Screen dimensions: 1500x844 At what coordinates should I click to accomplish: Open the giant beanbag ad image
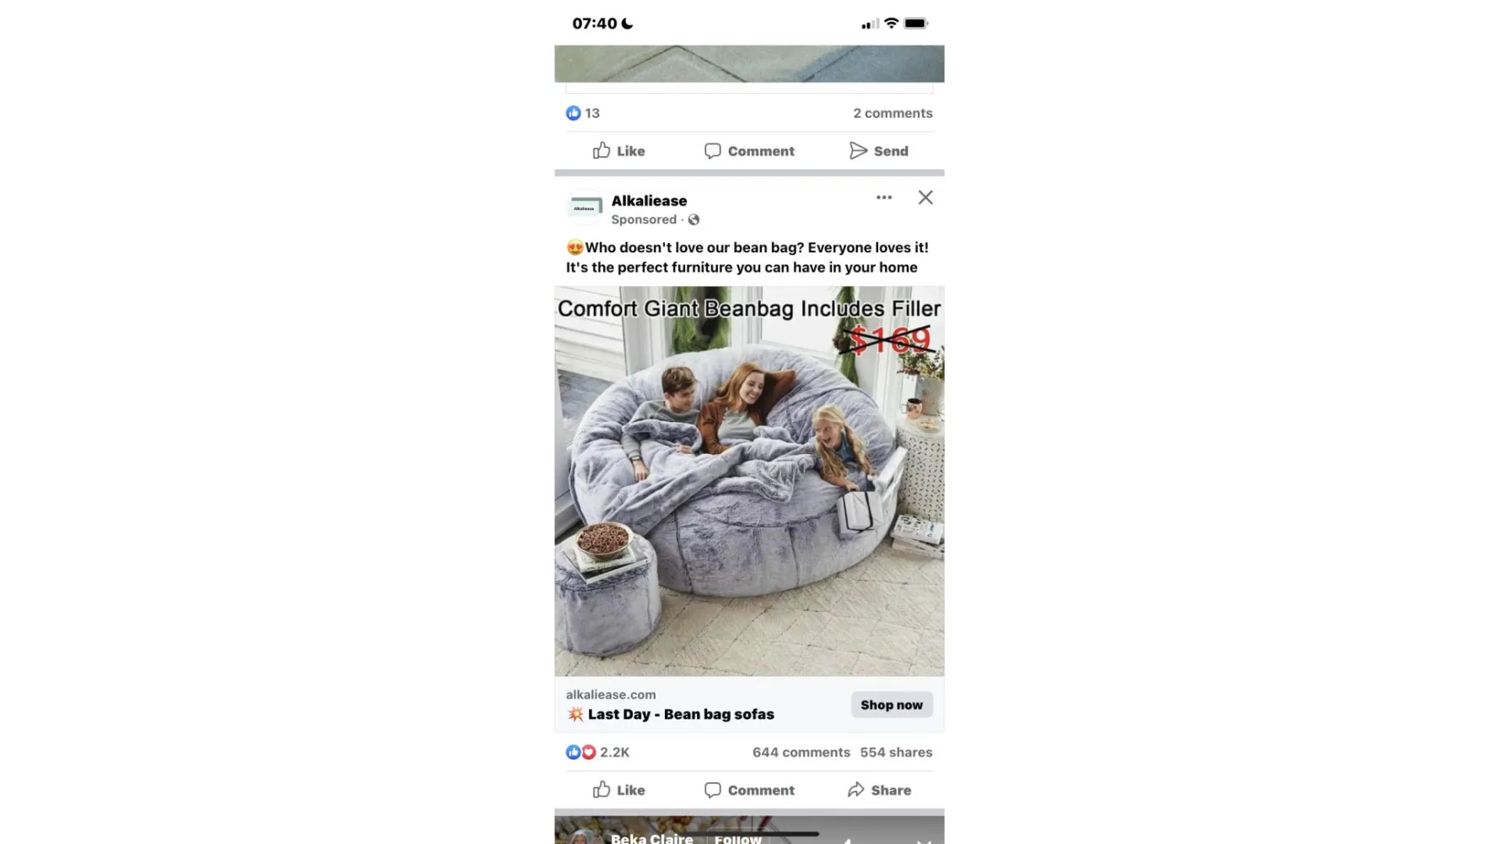pos(749,481)
